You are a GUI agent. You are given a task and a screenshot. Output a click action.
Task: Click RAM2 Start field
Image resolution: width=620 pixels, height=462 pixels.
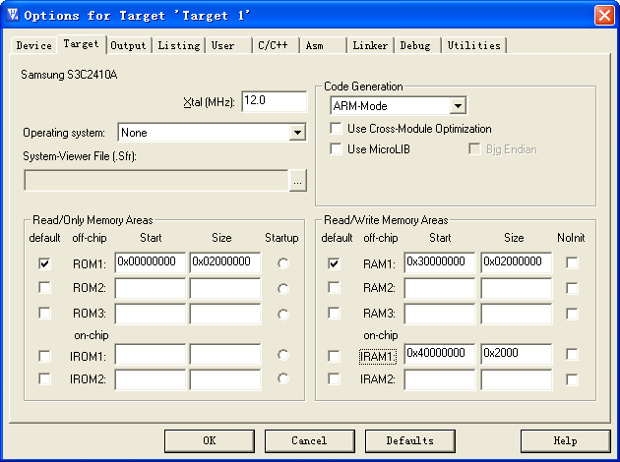point(440,288)
